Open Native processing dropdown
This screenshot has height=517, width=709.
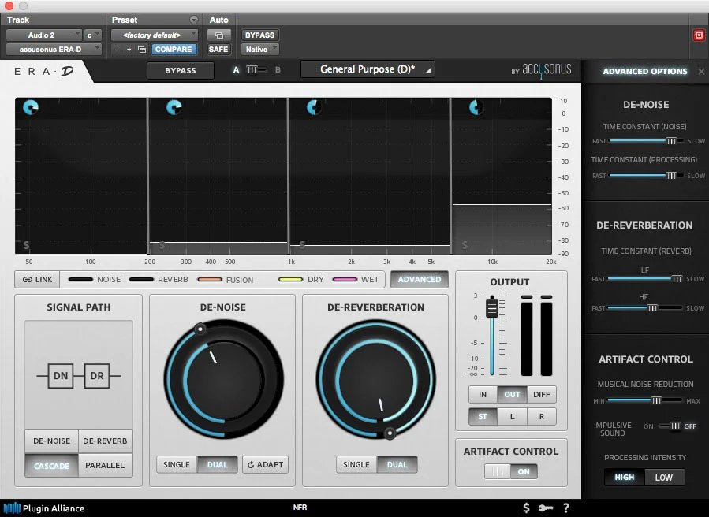[x=260, y=50]
